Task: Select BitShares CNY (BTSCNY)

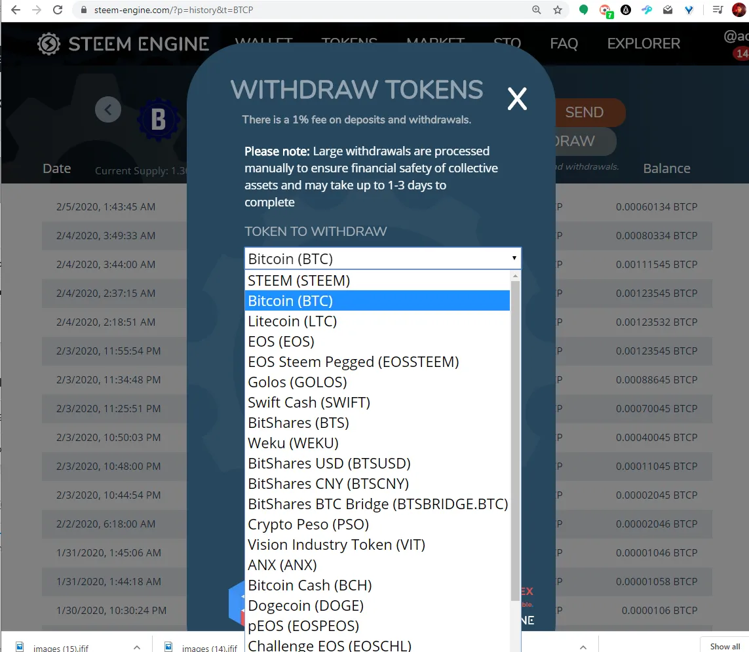Action: 377,484
